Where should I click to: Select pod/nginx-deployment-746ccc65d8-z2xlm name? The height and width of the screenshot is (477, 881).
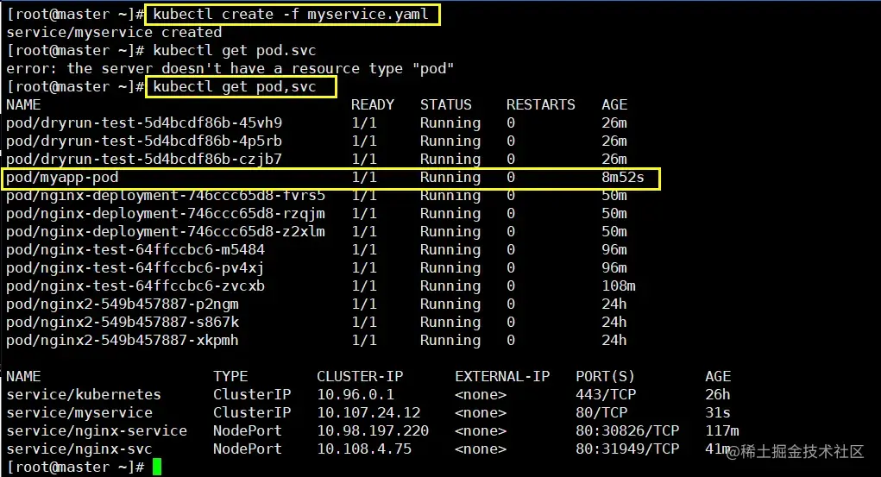166,231
